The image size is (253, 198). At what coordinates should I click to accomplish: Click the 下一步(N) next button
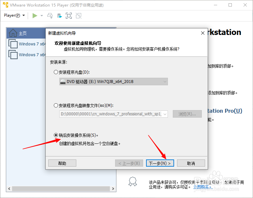point(160,163)
